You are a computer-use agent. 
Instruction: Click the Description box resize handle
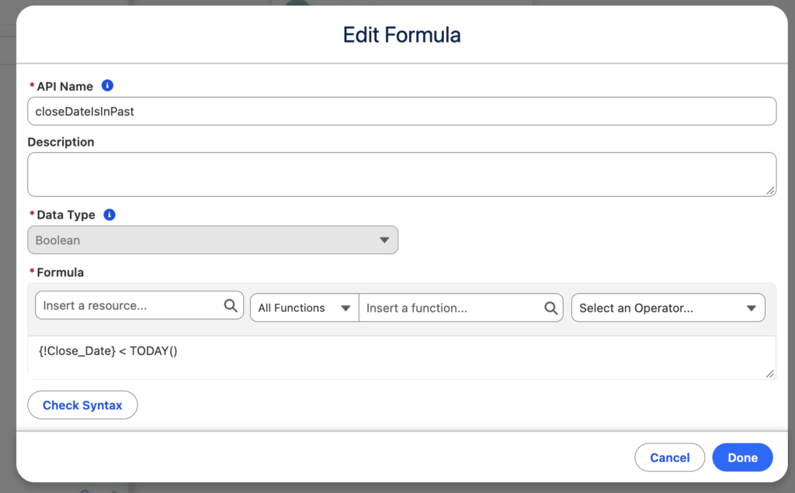point(770,191)
